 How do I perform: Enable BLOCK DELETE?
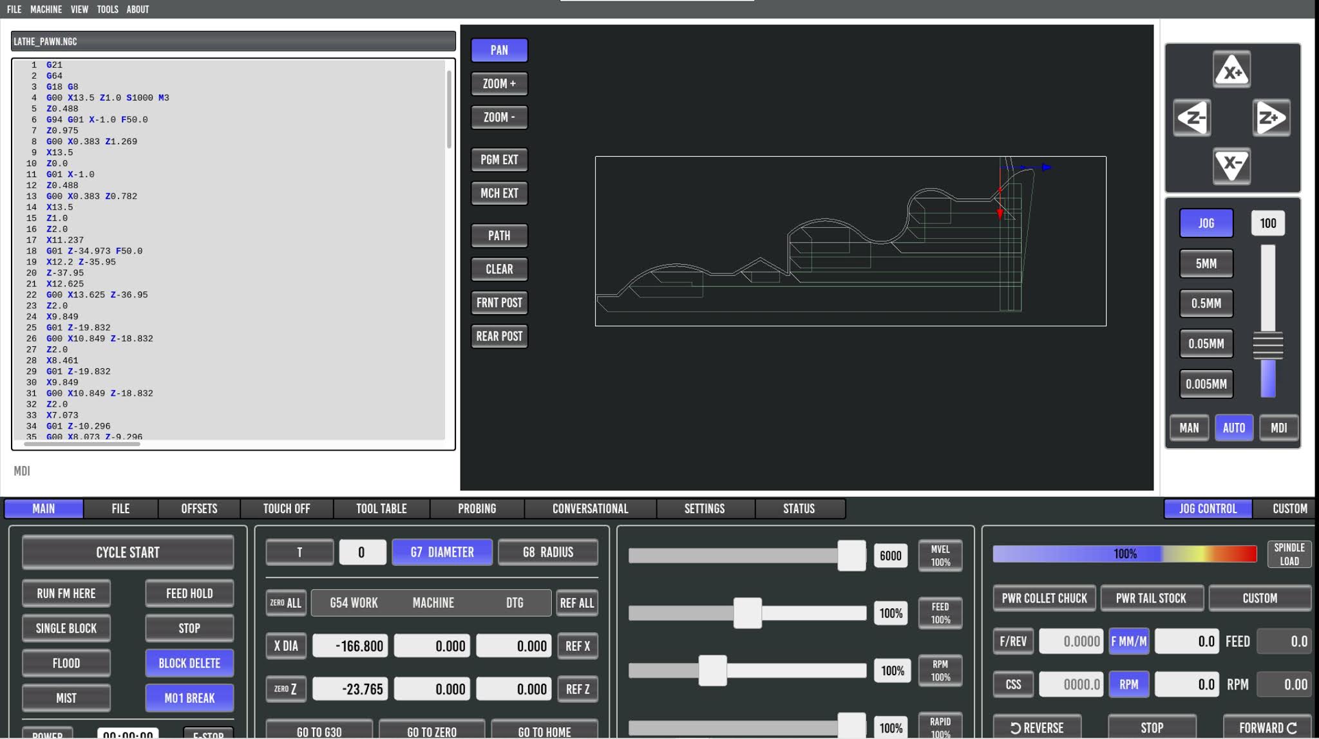189,662
